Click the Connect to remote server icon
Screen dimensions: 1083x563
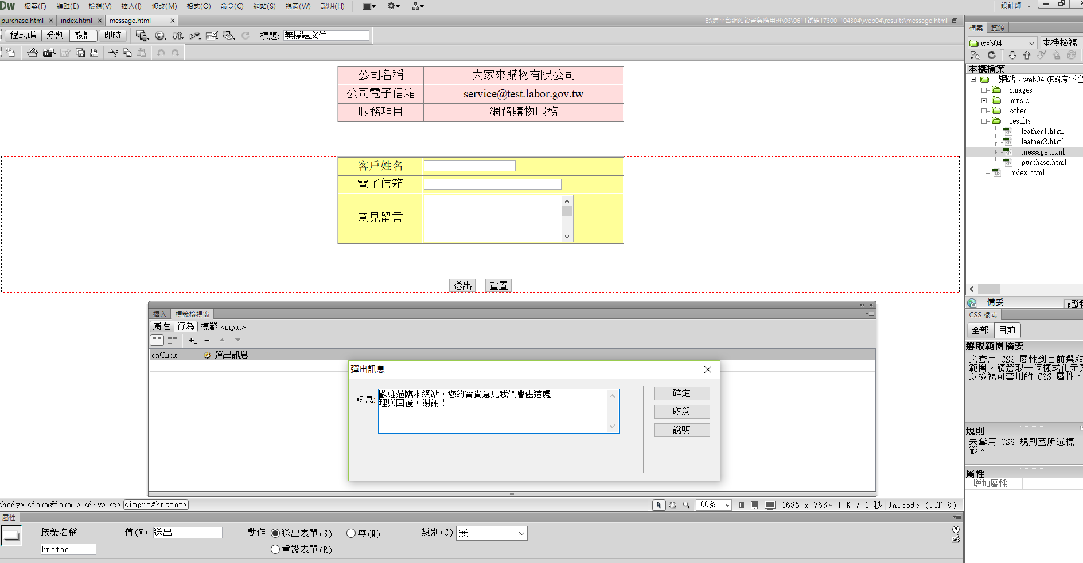click(x=975, y=55)
